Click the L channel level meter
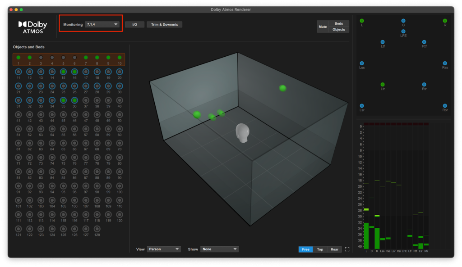462x267 pixels. (x=366, y=186)
